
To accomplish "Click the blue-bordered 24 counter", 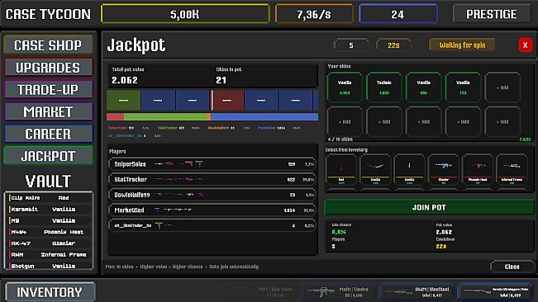I will click(x=398, y=14).
